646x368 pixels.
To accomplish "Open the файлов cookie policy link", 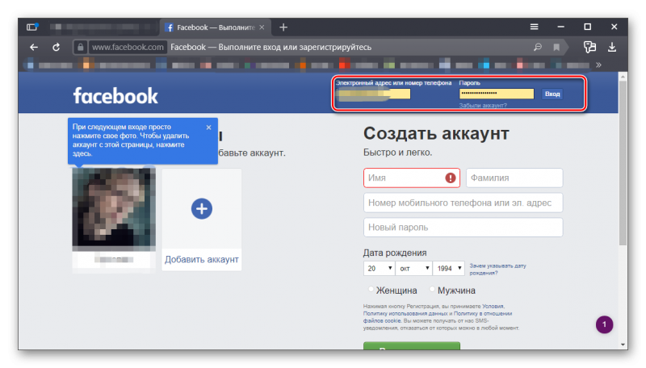I will [x=382, y=320].
